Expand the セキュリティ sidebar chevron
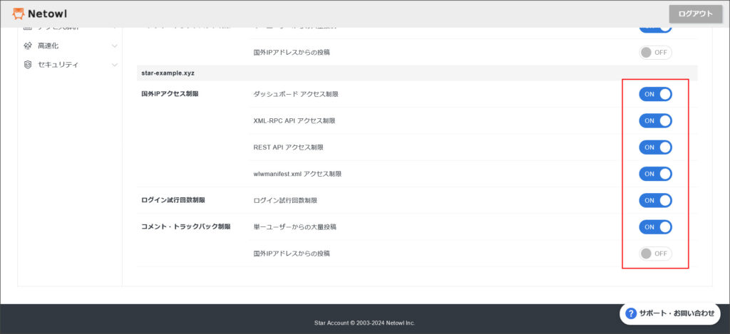The width and height of the screenshot is (730, 334). point(115,65)
